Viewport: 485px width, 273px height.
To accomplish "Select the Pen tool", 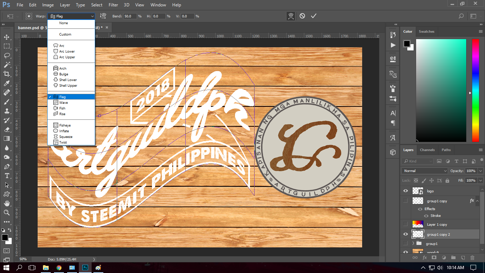I will 7,166.
